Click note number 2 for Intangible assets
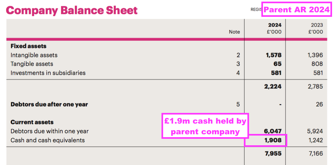This screenshot has height=165, width=334. [x=238, y=55]
